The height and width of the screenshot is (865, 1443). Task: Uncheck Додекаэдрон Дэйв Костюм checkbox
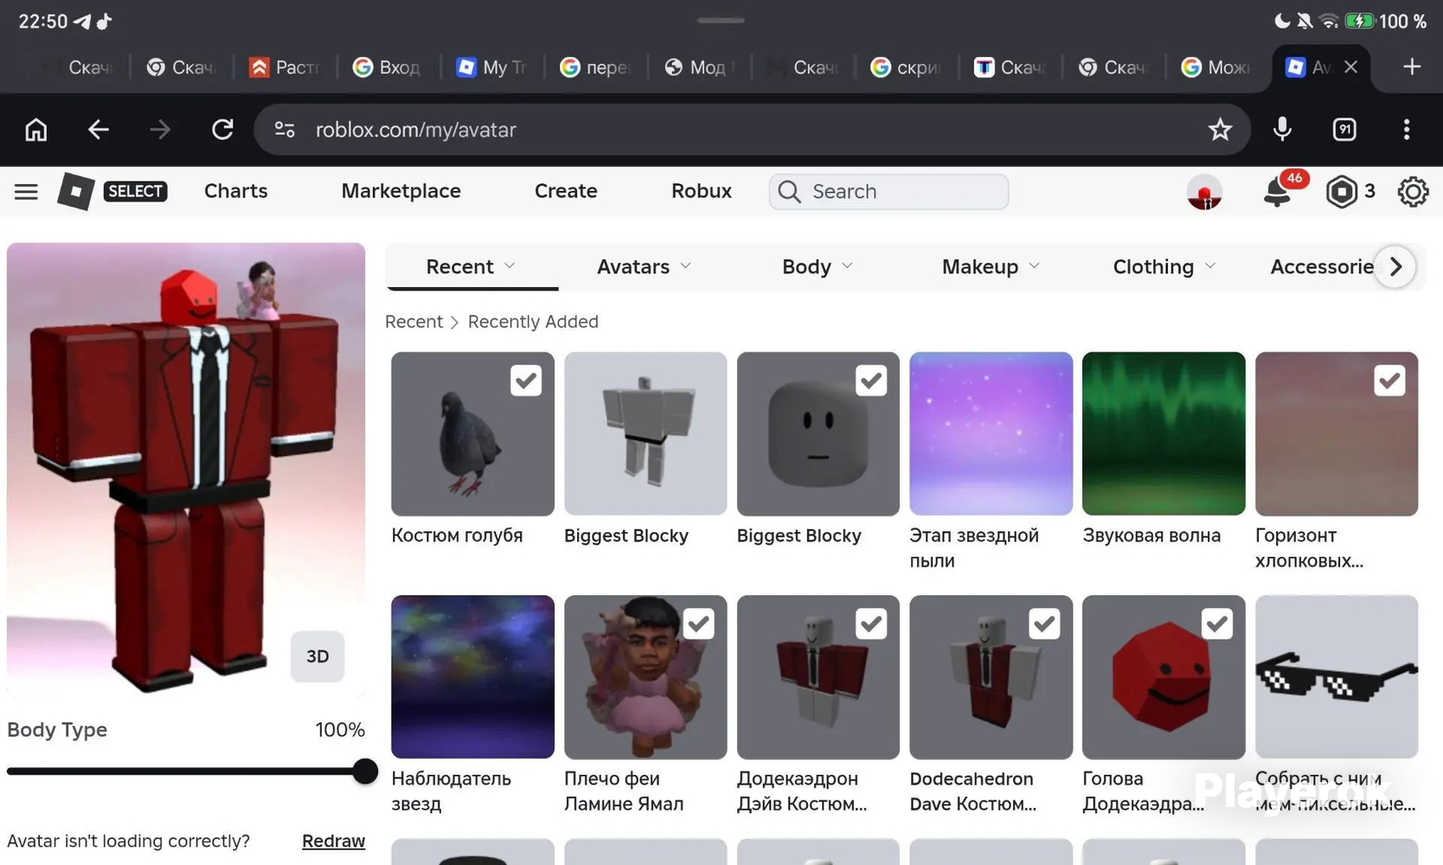click(x=871, y=624)
